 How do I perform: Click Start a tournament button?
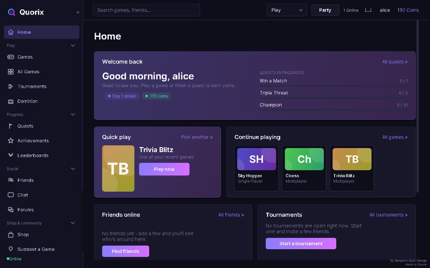pyautogui.click(x=301, y=244)
